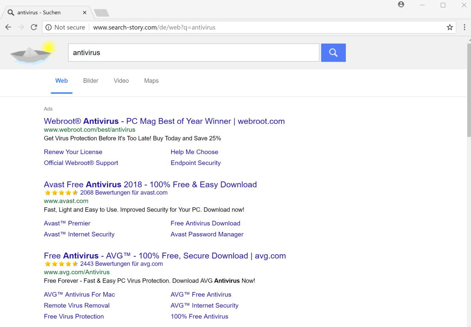Click the antivirus search input field

coord(193,53)
